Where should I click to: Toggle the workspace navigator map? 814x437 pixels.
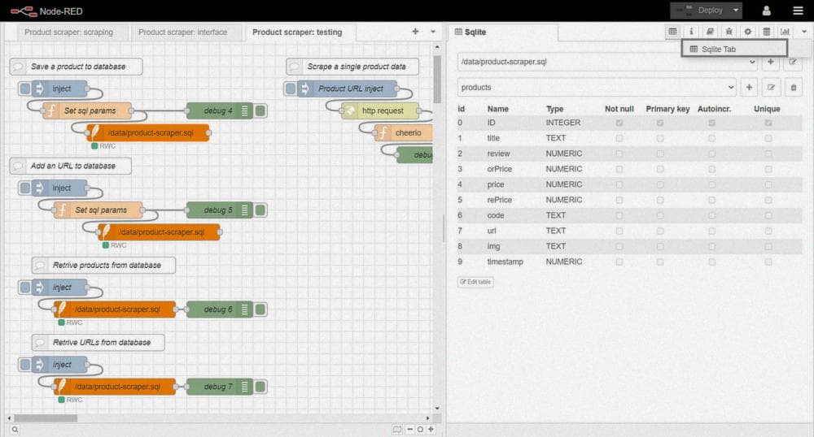397,429
